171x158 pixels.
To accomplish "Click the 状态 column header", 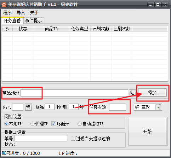I will tap(23, 29).
